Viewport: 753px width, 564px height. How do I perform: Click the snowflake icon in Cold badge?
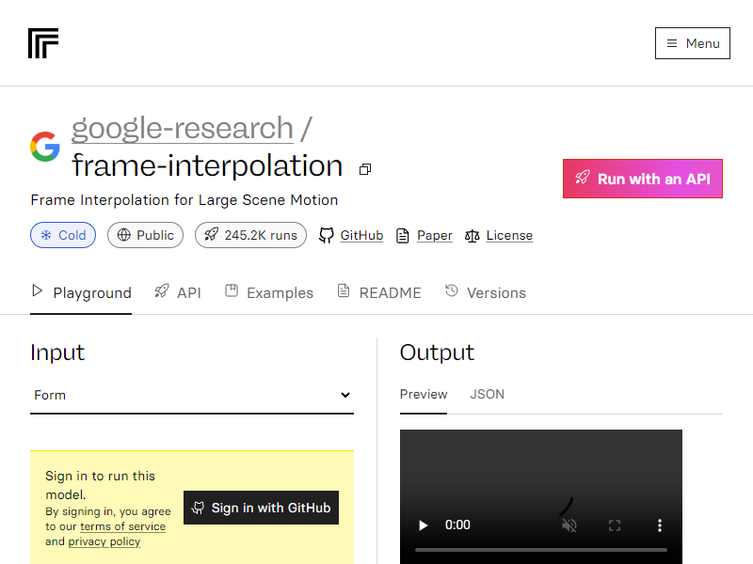46,235
